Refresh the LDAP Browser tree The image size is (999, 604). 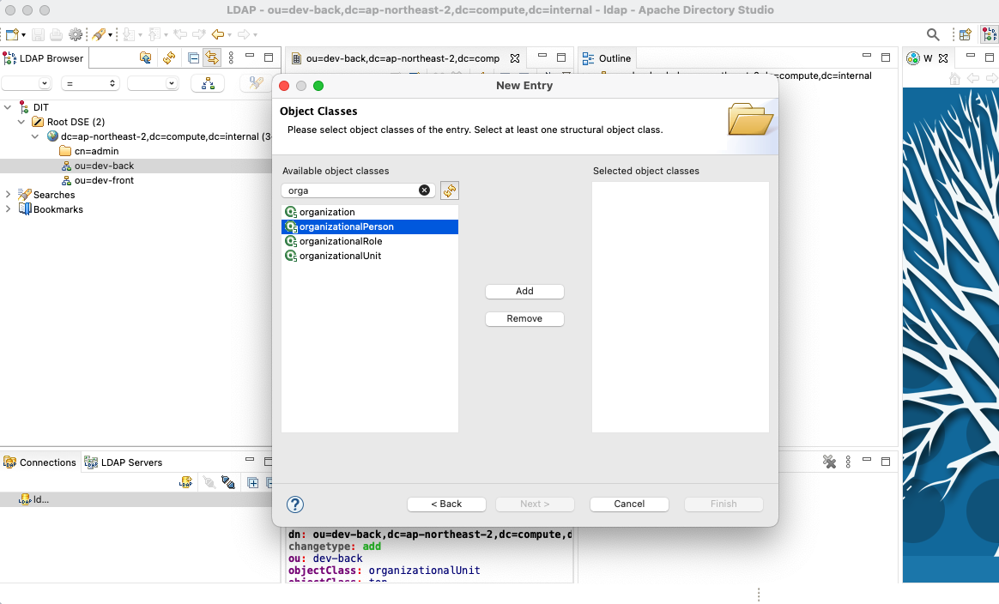(x=169, y=58)
